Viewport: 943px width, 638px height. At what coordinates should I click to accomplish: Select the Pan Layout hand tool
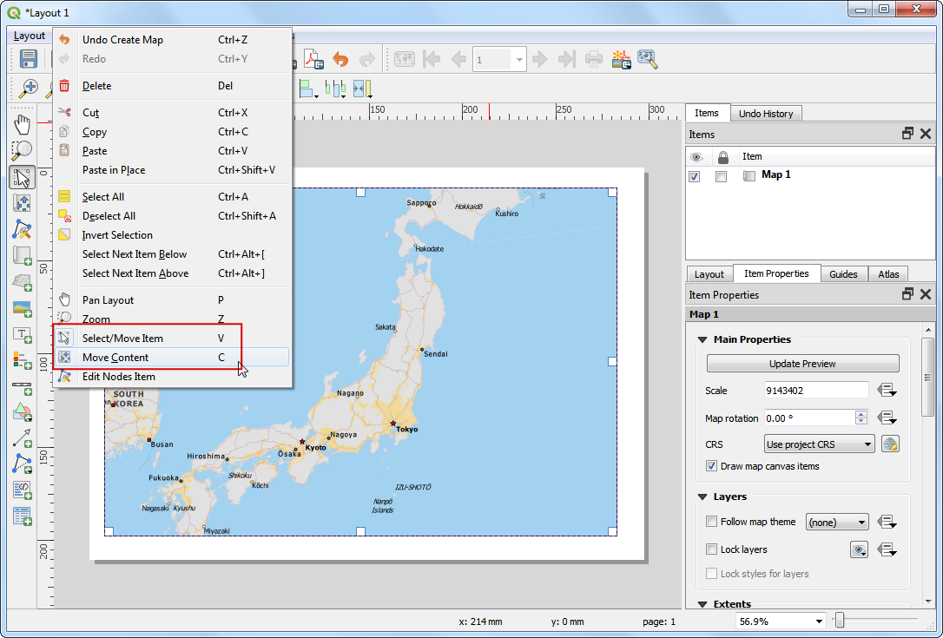(x=23, y=123)
